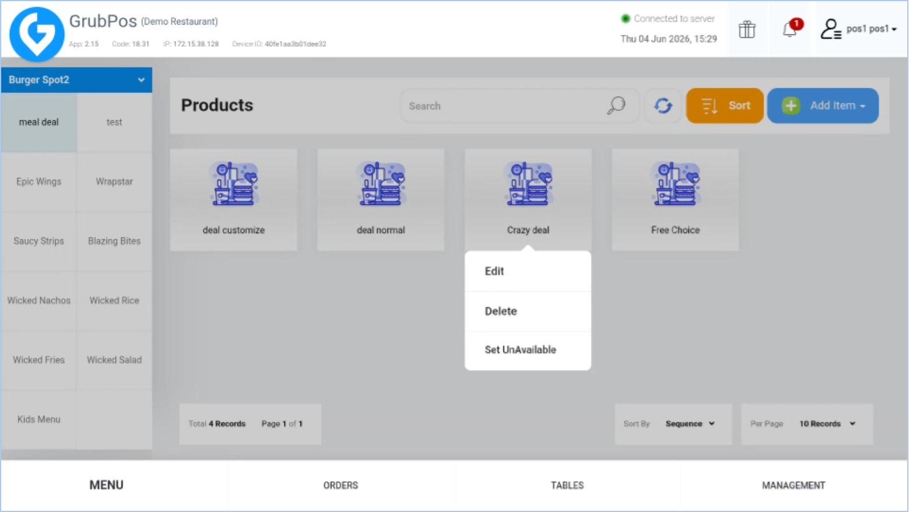Screen dimensions: 909x512
Task: Select the Blazing Bites category
Action: pyautogui.click(x=114, y=242)
